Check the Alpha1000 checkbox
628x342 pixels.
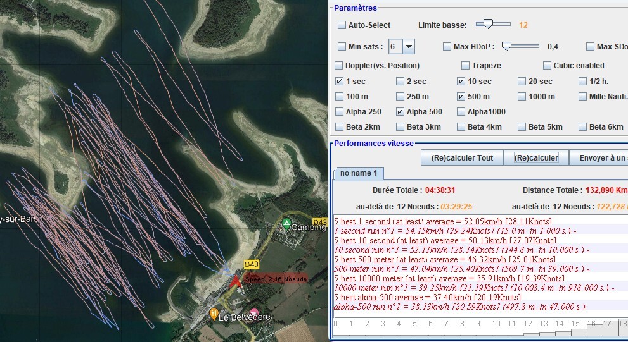(461, 112)
